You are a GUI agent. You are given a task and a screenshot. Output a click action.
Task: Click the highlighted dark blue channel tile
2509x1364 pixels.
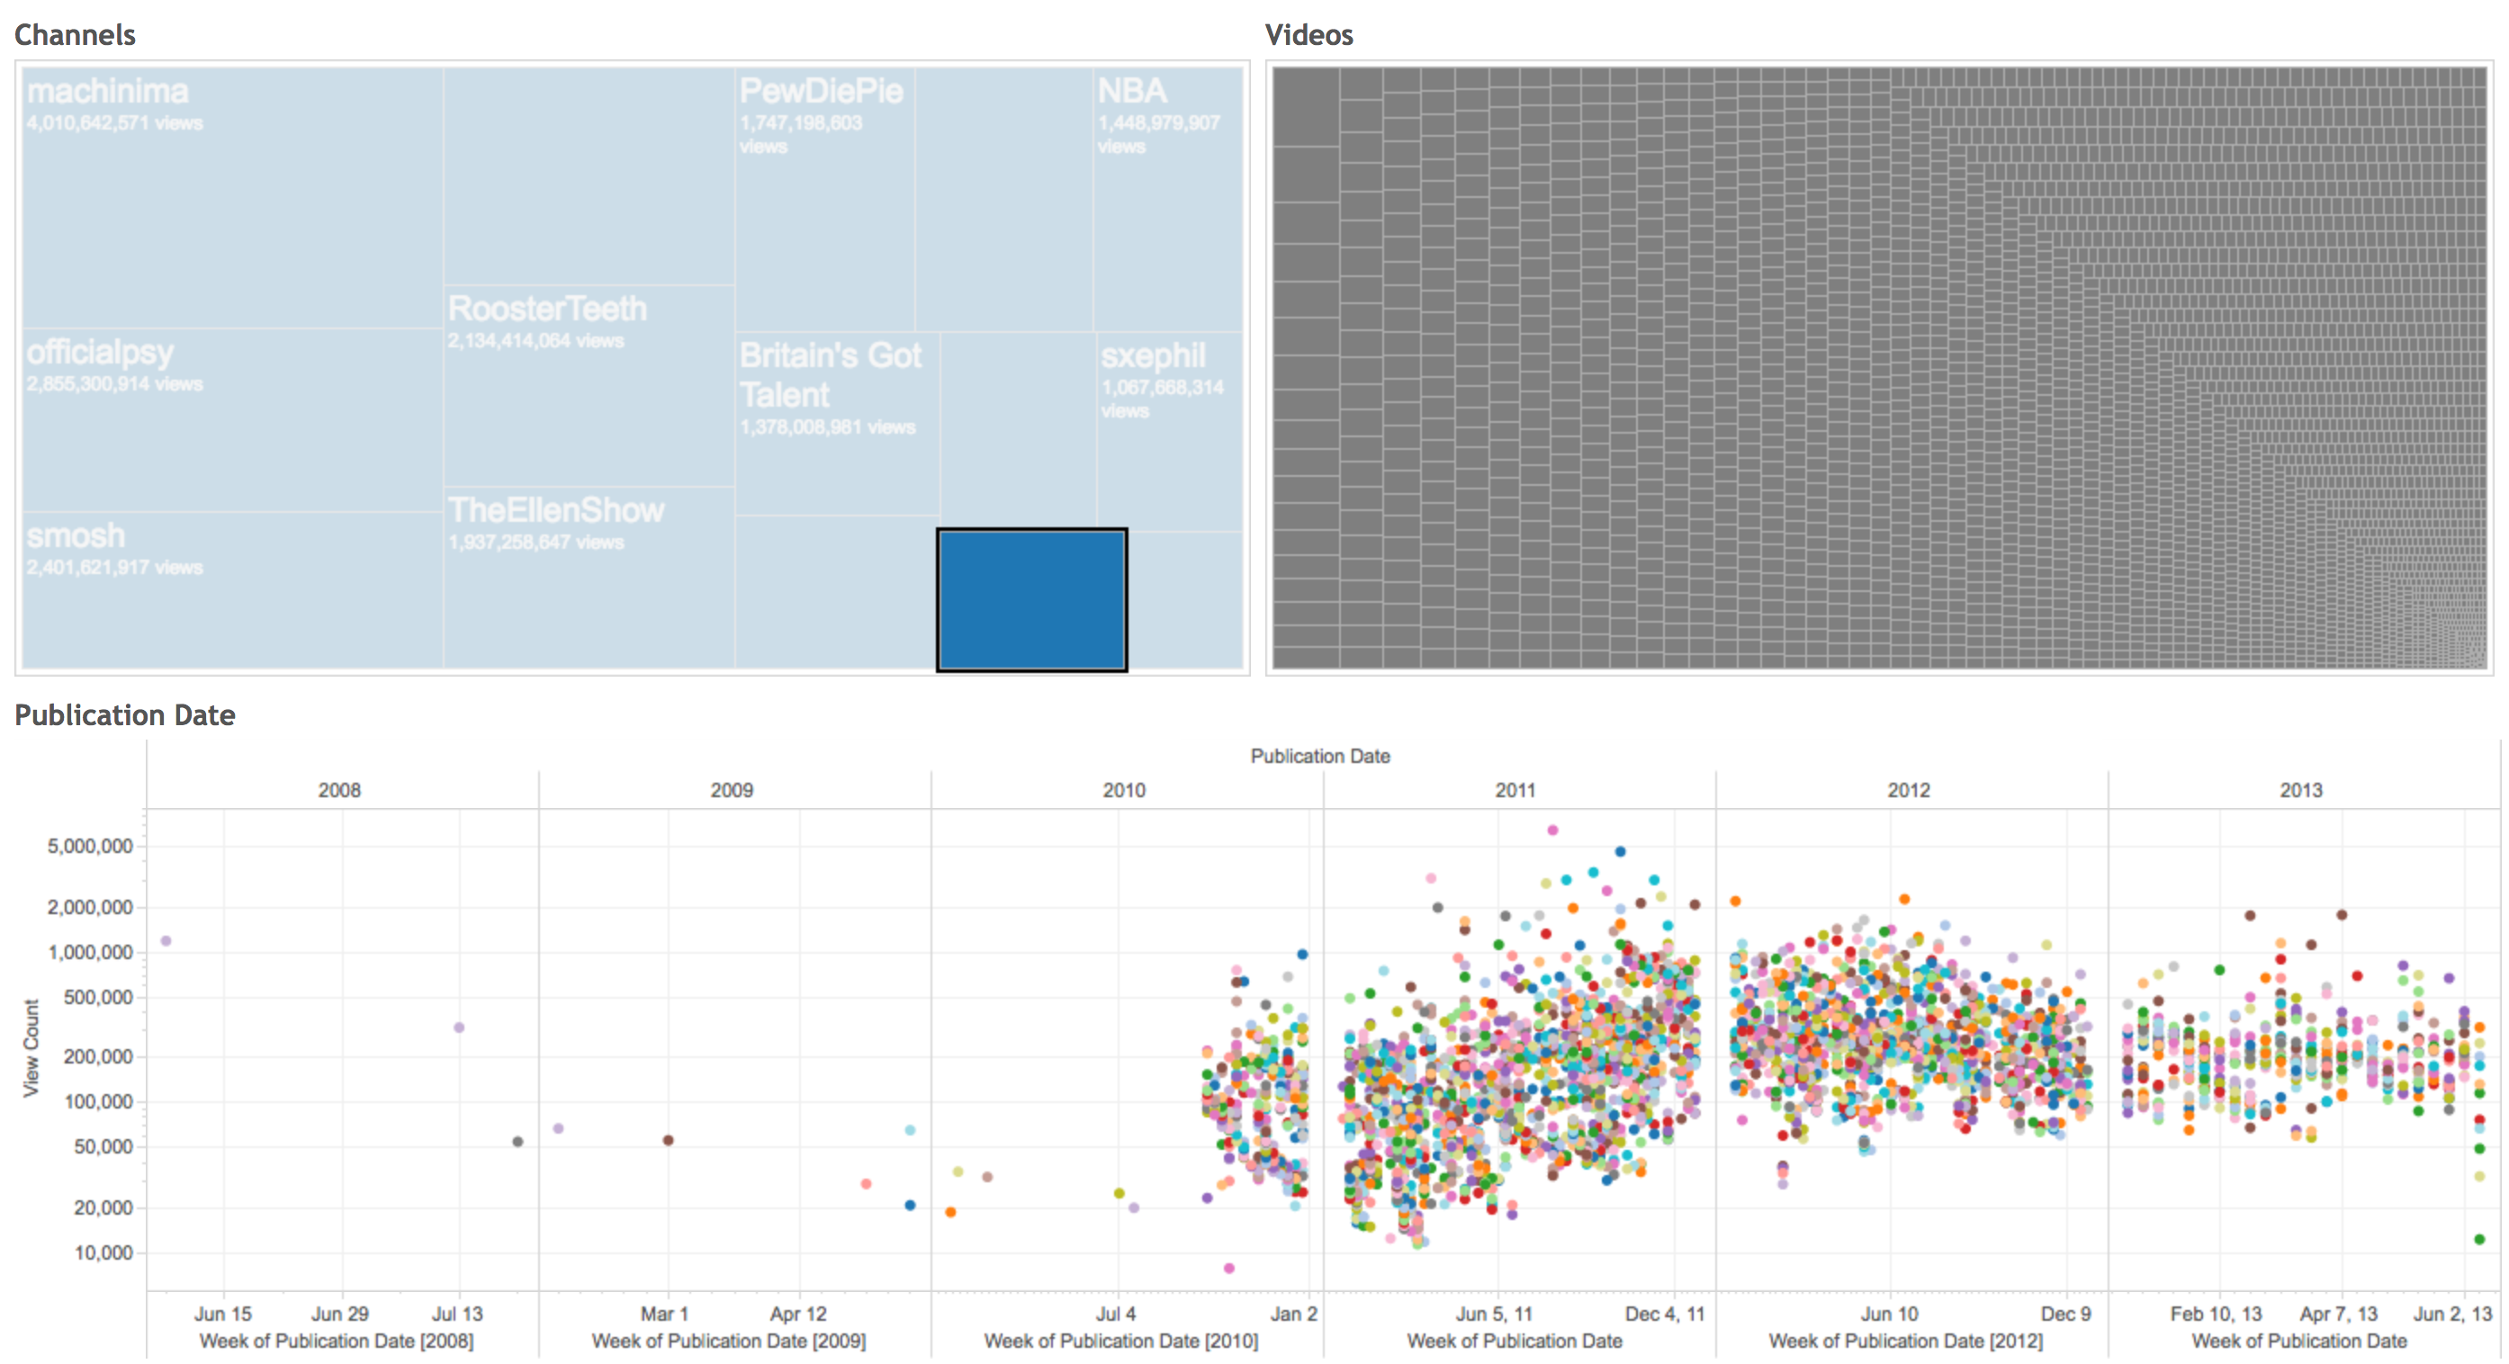[x=1031, y=600]
